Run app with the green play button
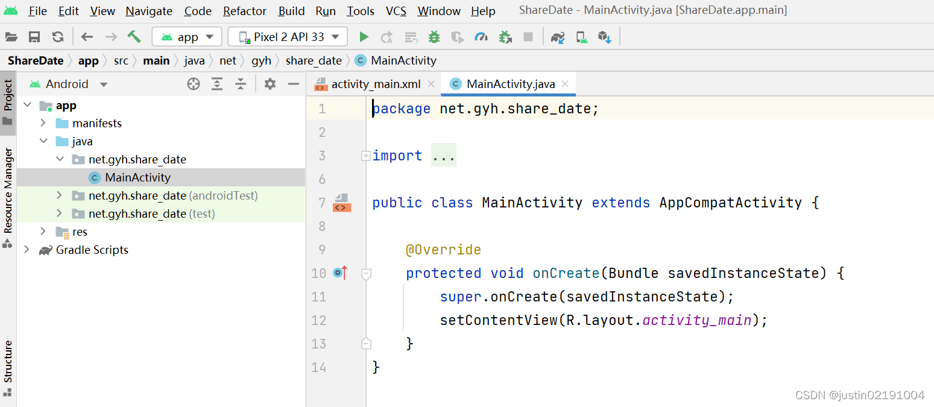This screenshot has height=407, width=934. (364, 37)
